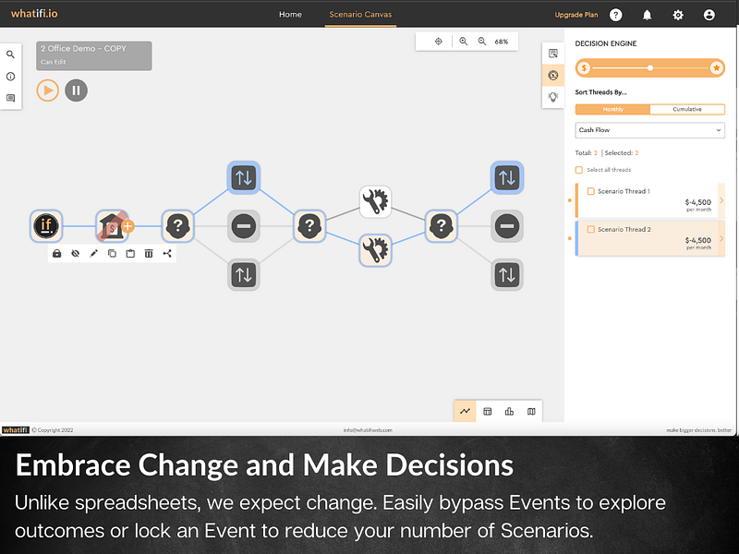The height and width of the screenshot is (554, 739).
Task: Click the info icon in left sidebar
Action: pyautogui.click(x=10, y=77)
